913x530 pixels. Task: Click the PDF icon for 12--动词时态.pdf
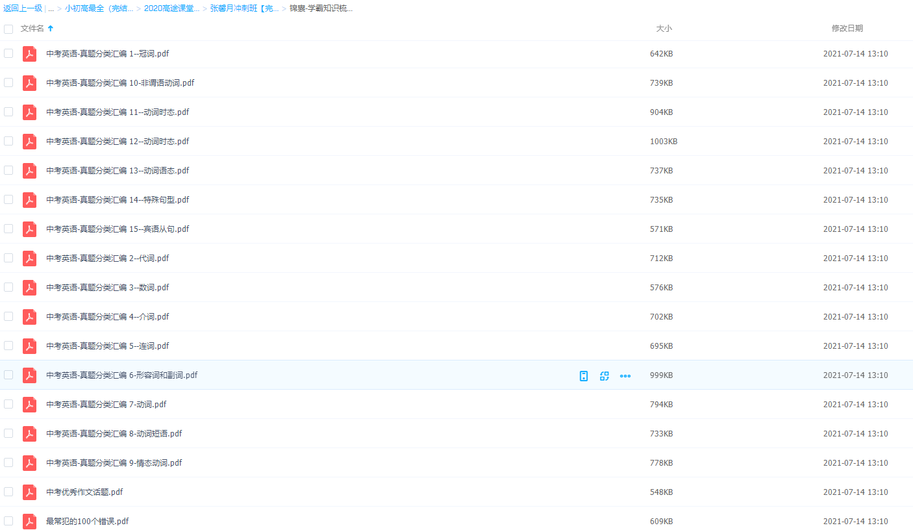pos(29,142)
